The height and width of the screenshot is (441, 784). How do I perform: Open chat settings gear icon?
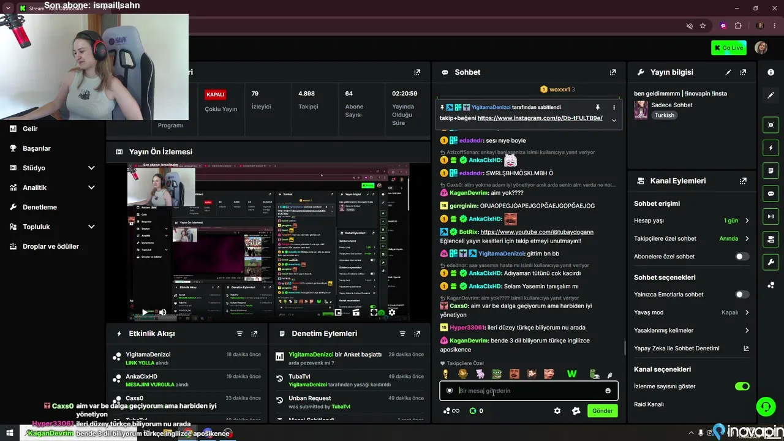click(557, 411)
